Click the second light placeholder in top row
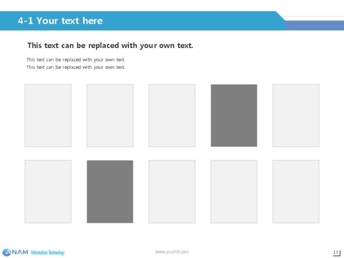This screenshot has width=344, height=258. coord(110,115)
